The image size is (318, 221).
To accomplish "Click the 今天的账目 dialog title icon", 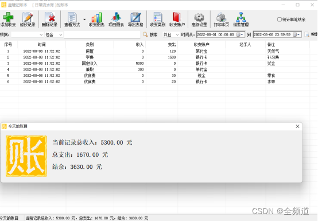I will (4, 126).
